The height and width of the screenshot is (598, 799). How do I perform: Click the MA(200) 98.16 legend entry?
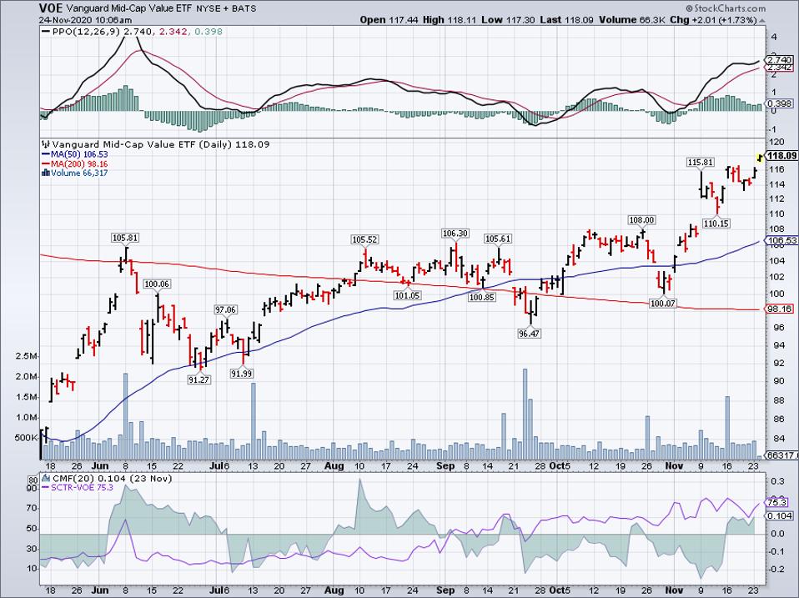click(x=74, y=164)
